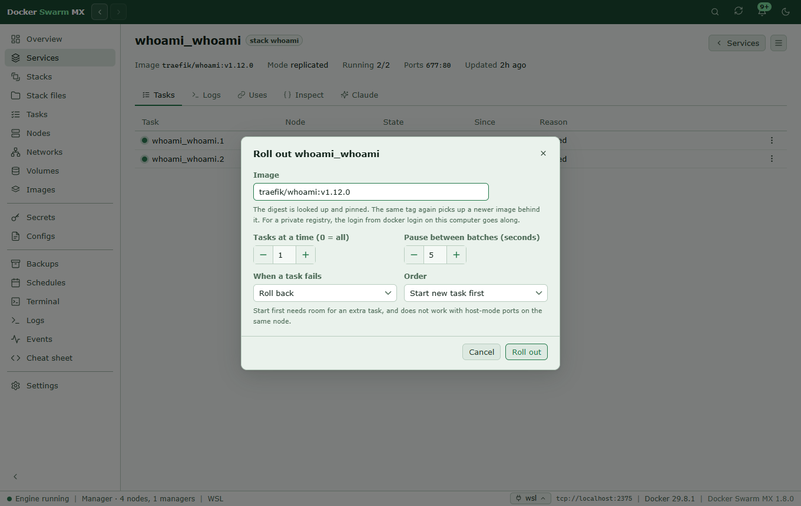801x506 pixels.
Task: Click the refresh icon in top bar
Action: tap(739, 11)
